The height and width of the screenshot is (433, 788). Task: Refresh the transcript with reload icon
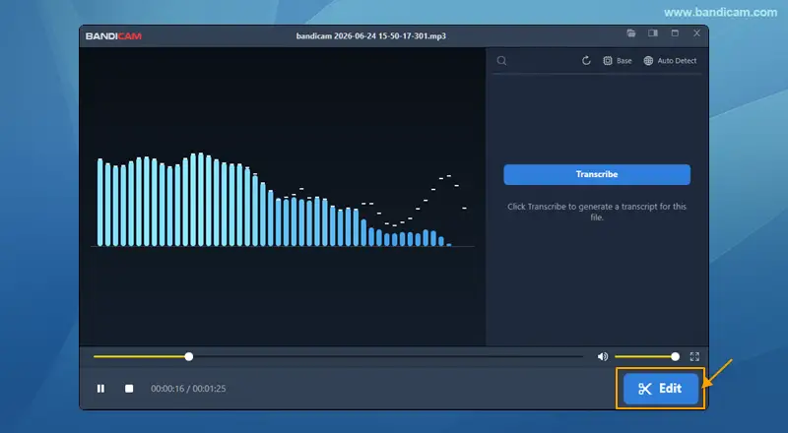pos(586,61)
